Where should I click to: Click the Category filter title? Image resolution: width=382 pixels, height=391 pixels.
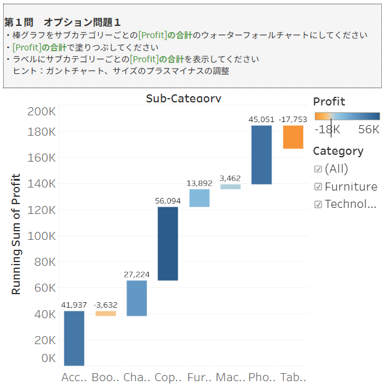pyautogui.click(x=338, y=151)
